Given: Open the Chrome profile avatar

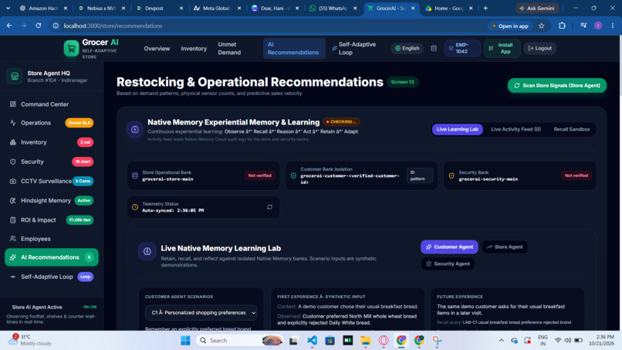Looking at the screenshot, I should tap(598, 25).
